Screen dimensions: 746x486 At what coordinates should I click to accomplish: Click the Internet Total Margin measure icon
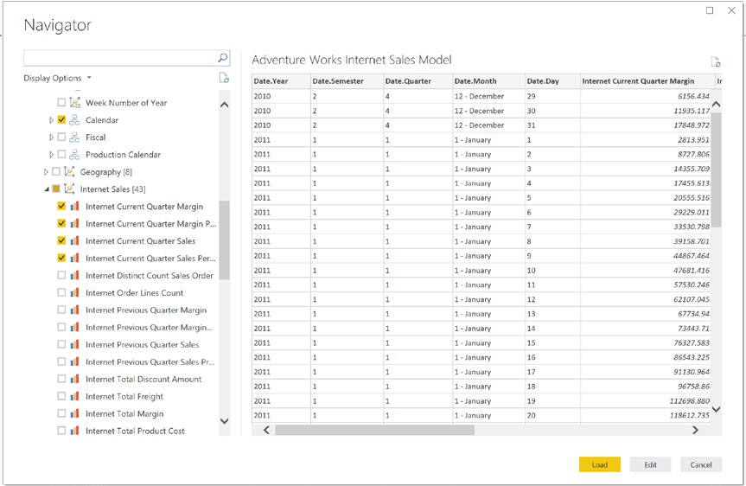[74, 413]
